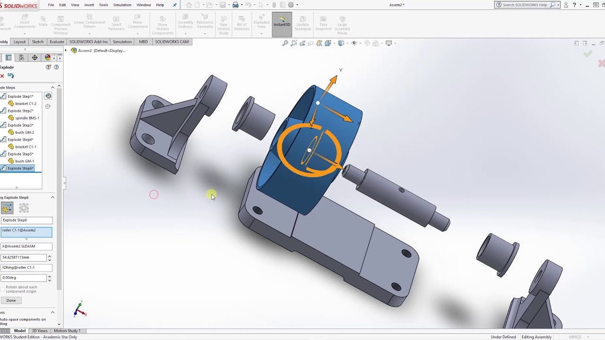605x340 pixels.
Task: Open the Search SOLIDWORKS Help dropdown arrow
Action: tap(558, 5)
